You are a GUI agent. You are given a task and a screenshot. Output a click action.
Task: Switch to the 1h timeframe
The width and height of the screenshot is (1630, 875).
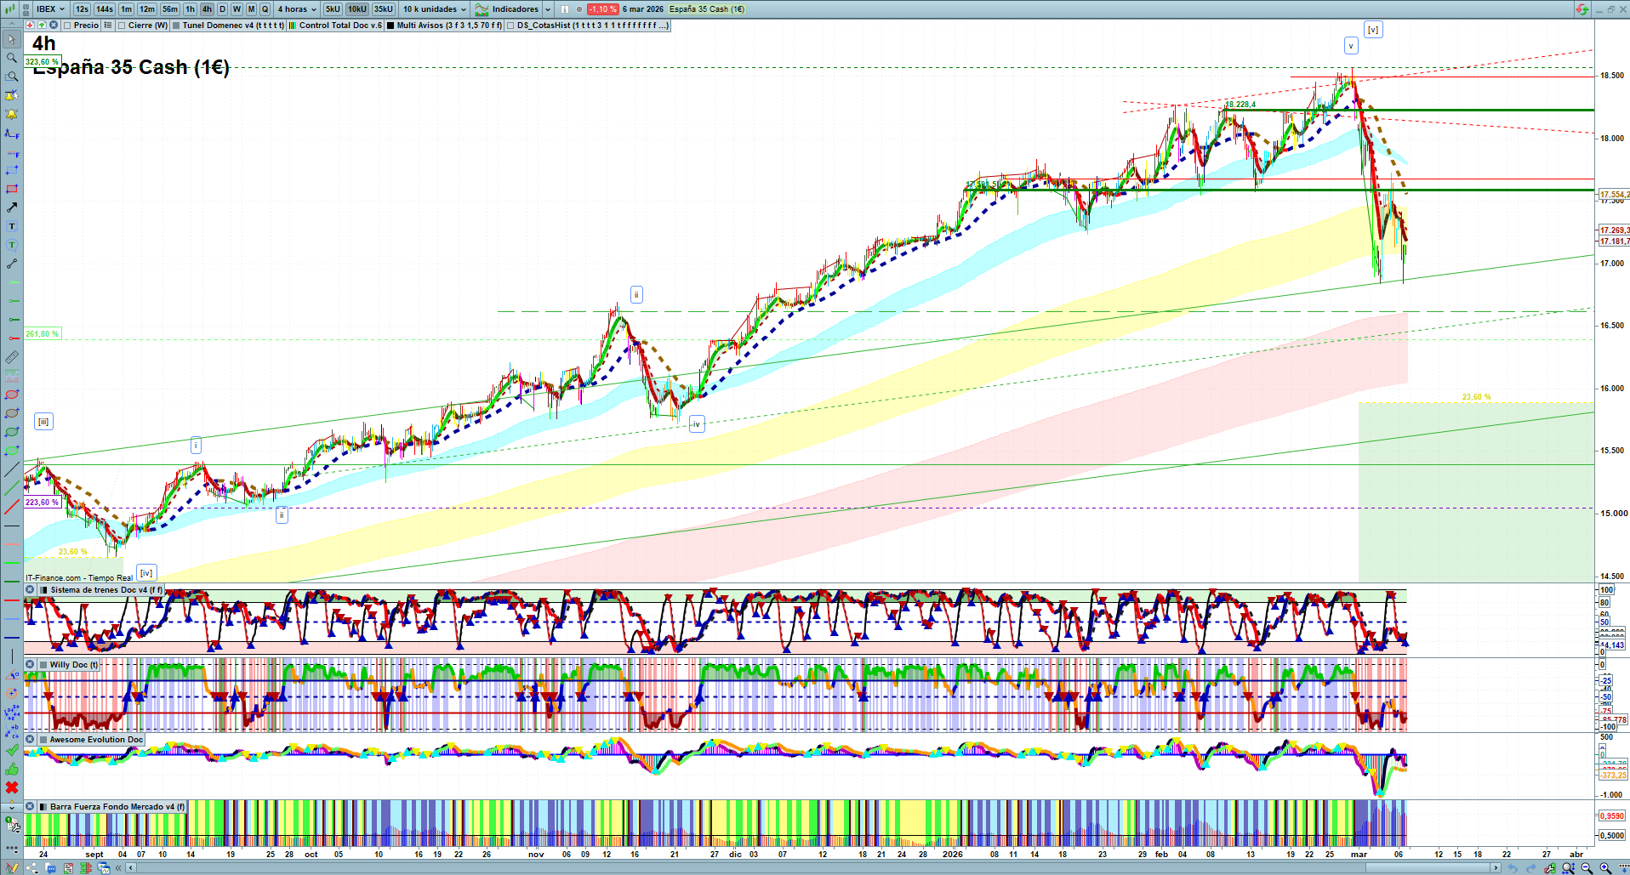[190, 9]
